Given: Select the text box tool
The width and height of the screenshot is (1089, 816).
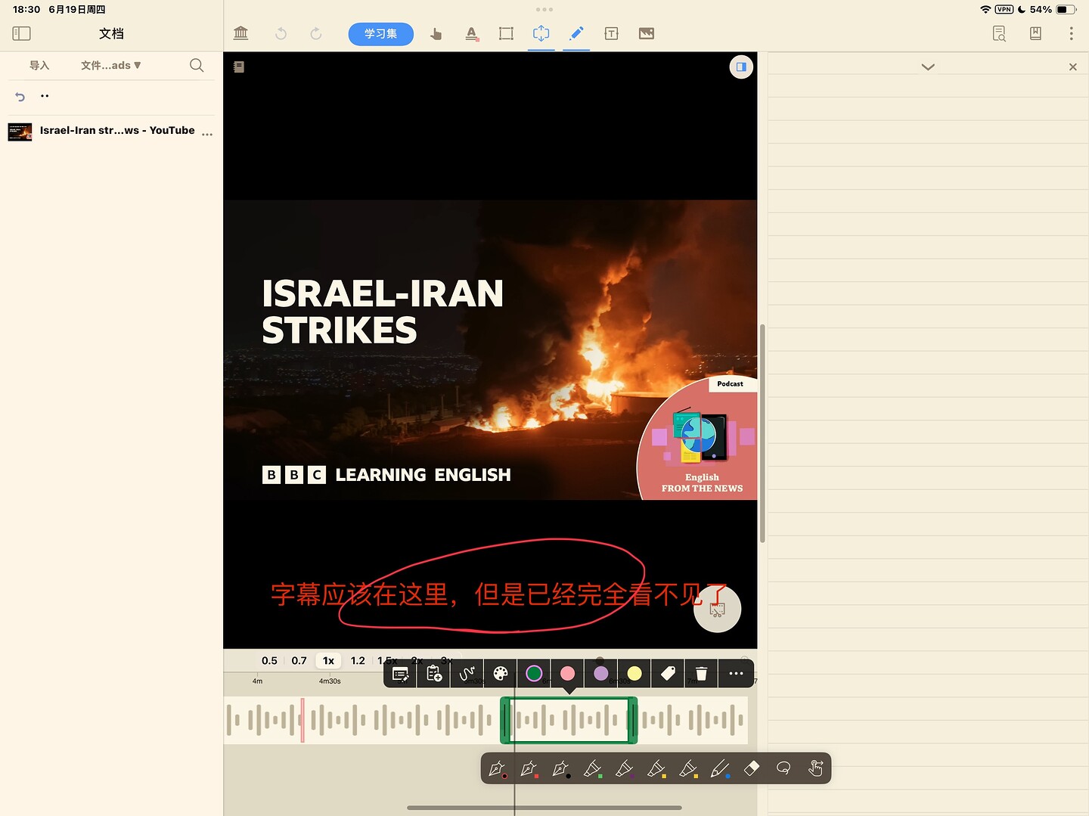Looking at the screenshot, I should coord(611,33).
